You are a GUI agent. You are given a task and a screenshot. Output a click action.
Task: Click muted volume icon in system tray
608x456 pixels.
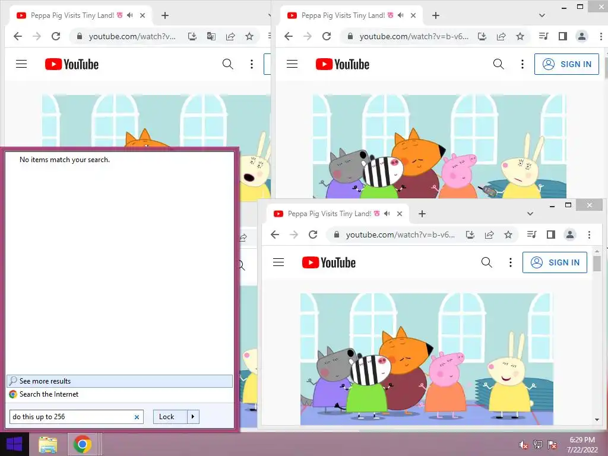pos(524,445)
